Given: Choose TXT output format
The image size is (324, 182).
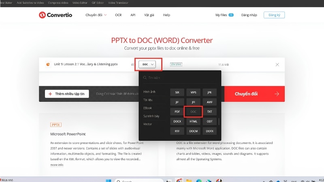Looking at the screenshot, I should tap(209, 112).
